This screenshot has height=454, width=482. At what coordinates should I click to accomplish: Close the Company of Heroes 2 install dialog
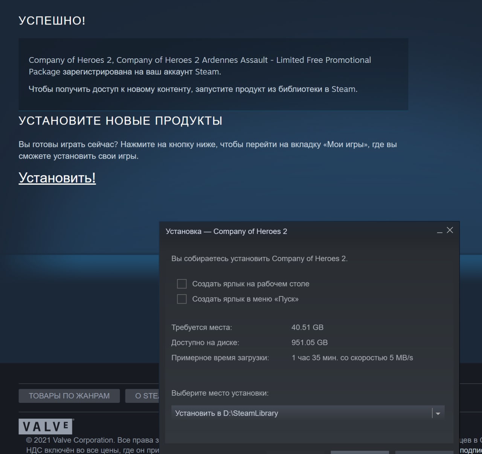tap(450, 230)
